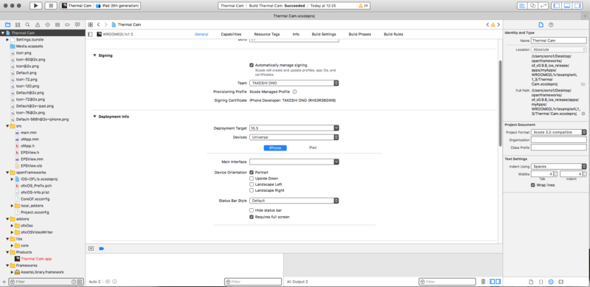Show the quick help inspector
This screenshot has height=287, width=590.
(x=551, y=25)
